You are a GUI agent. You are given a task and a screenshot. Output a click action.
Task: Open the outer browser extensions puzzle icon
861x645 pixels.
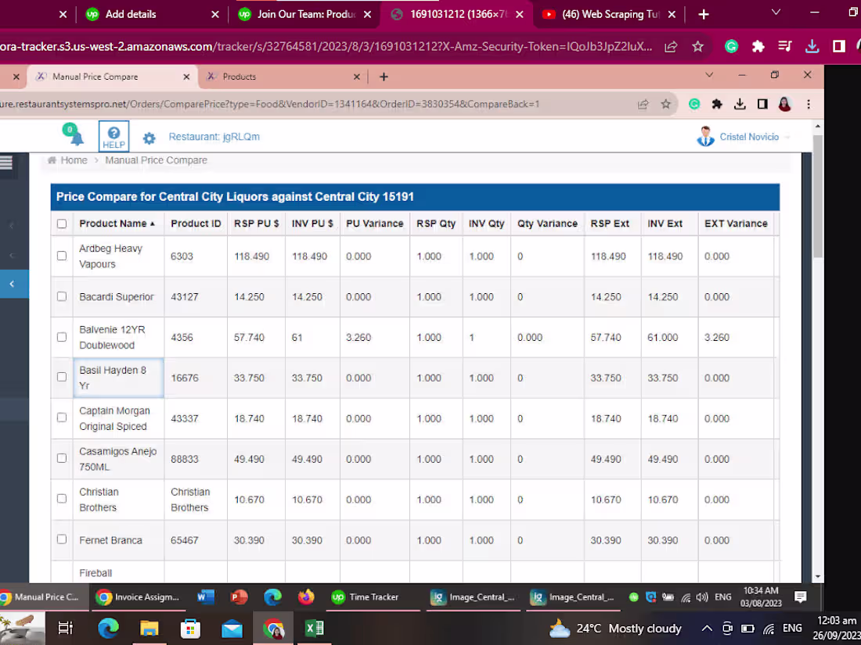tap(758, 47)
